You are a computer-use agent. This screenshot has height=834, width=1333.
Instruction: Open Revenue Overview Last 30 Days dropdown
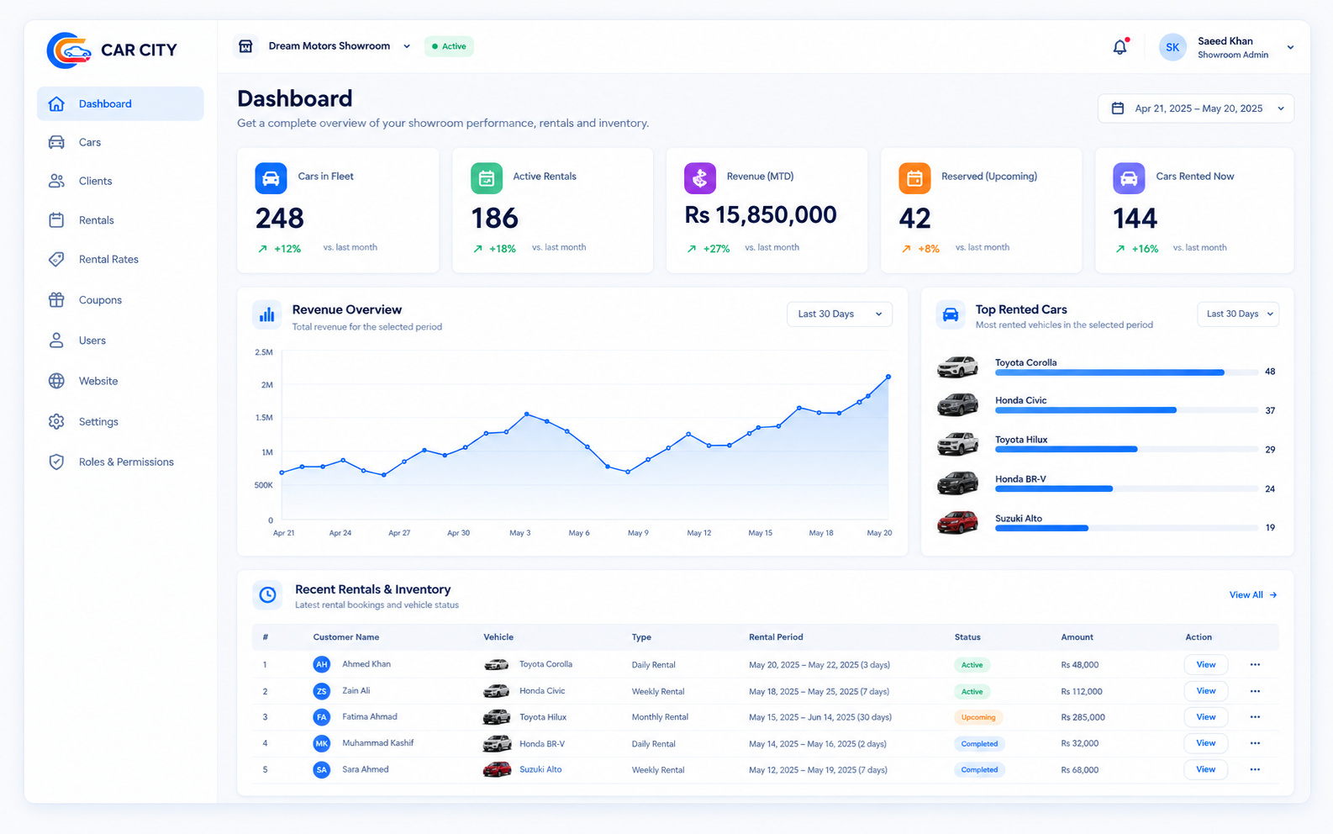[840, 314]
